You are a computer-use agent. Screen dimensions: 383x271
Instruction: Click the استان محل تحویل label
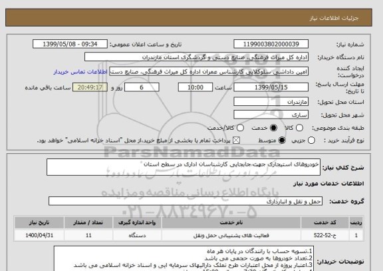click(340, 102)
